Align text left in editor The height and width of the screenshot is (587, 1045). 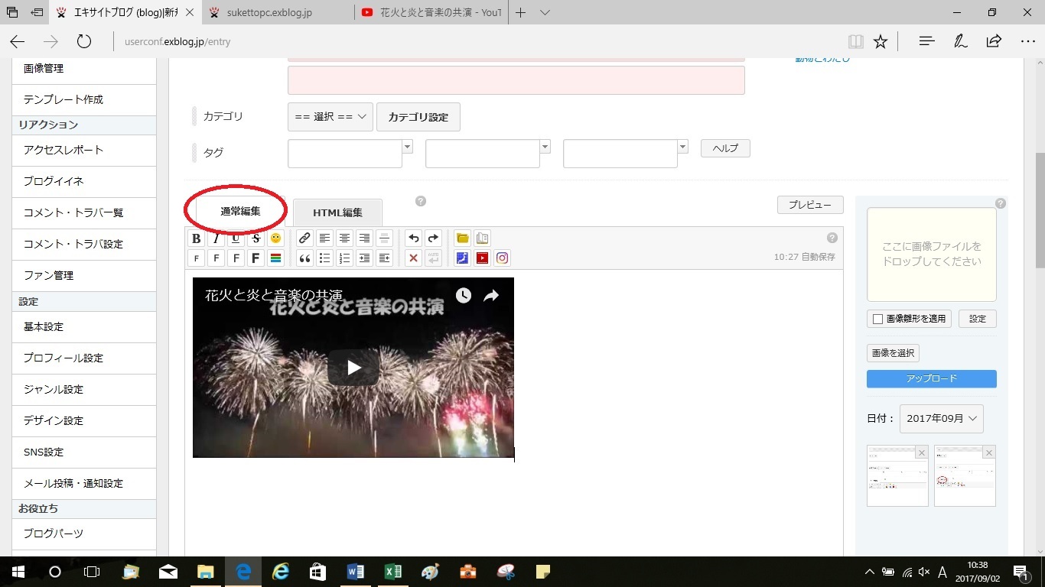325,238
